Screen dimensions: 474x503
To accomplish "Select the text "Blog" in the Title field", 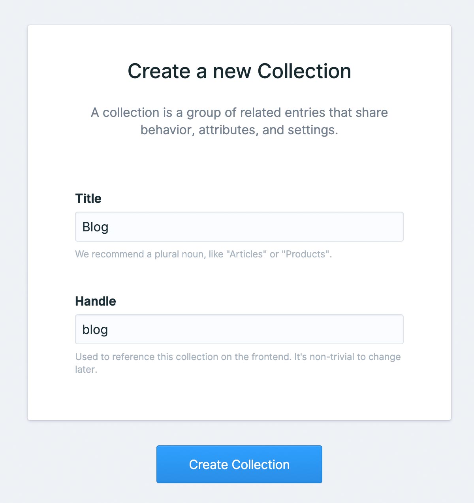I will click(95, 227).
